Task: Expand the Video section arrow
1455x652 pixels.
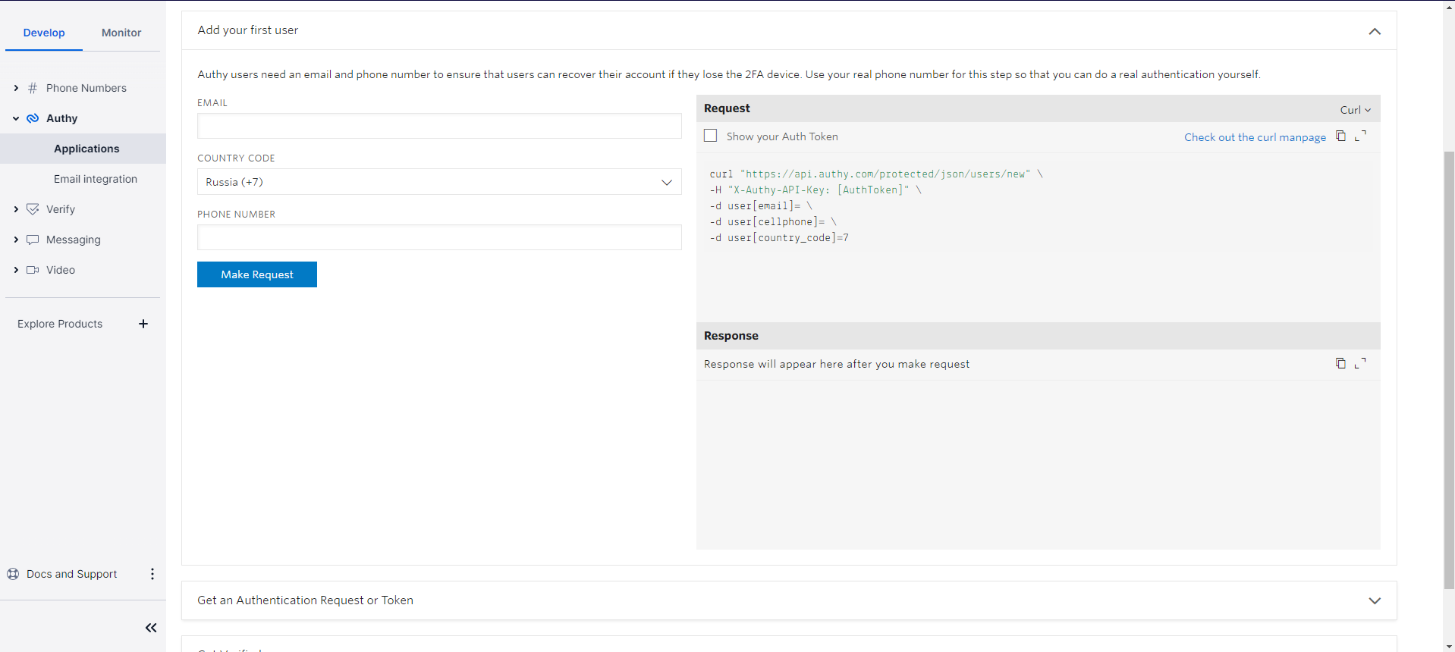Action: pyautogui.click(x=16, y=270)
